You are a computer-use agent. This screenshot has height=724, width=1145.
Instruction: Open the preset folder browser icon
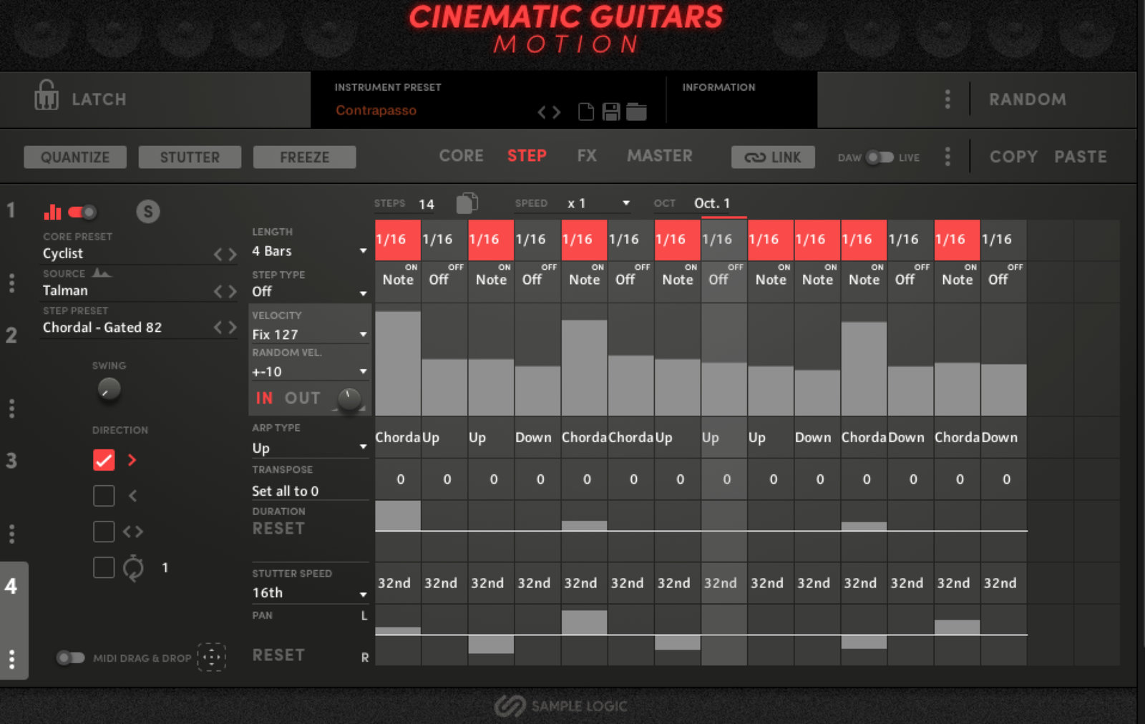pyautogui.click(x=636, y=112)
